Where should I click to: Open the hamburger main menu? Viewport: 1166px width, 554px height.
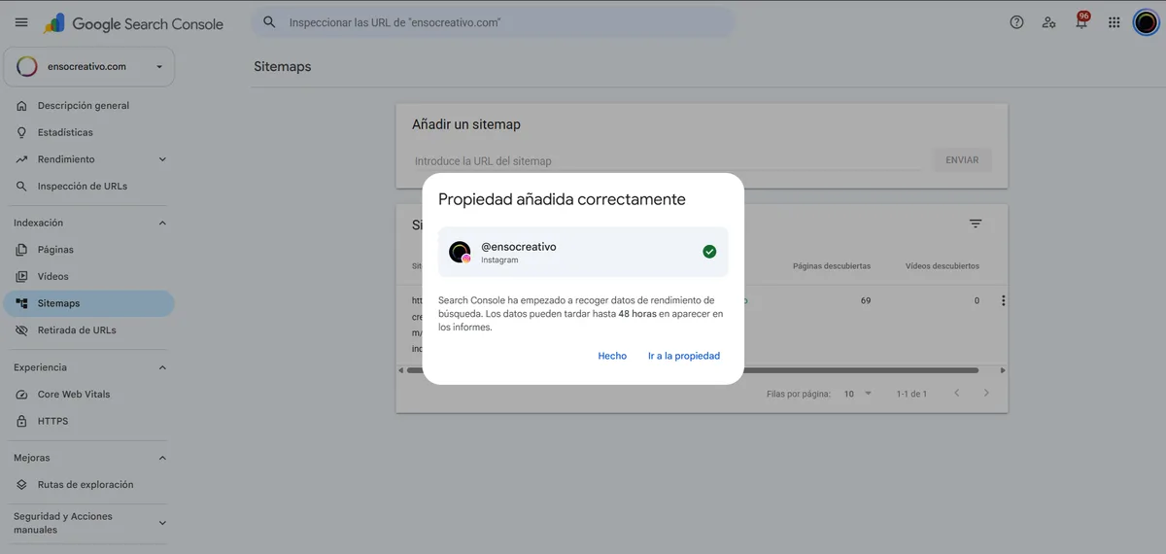point(21,22)
